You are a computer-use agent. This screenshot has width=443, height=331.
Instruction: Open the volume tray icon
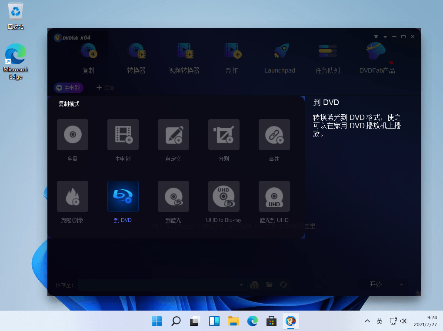click(403, 321)
